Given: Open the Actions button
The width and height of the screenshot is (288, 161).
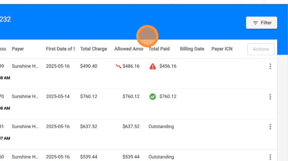Looking at the screenshot, I should [x=261, y=49].
